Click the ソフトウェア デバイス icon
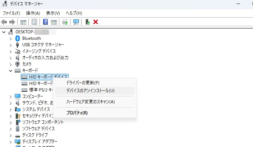 [x=17, y=129]
